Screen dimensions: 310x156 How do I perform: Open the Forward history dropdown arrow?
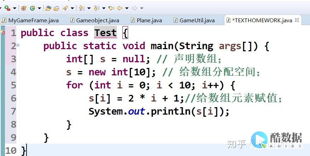coord(142,8)
